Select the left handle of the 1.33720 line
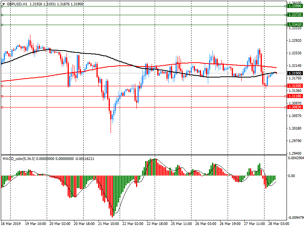 click(2, 15)
